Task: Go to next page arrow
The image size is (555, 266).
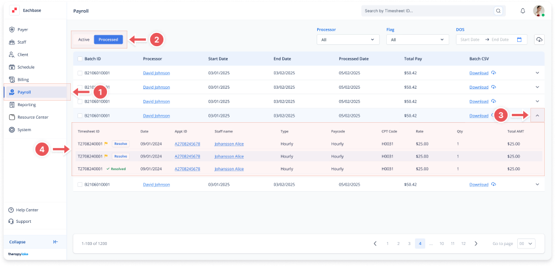Action: [x=476, y=243]
